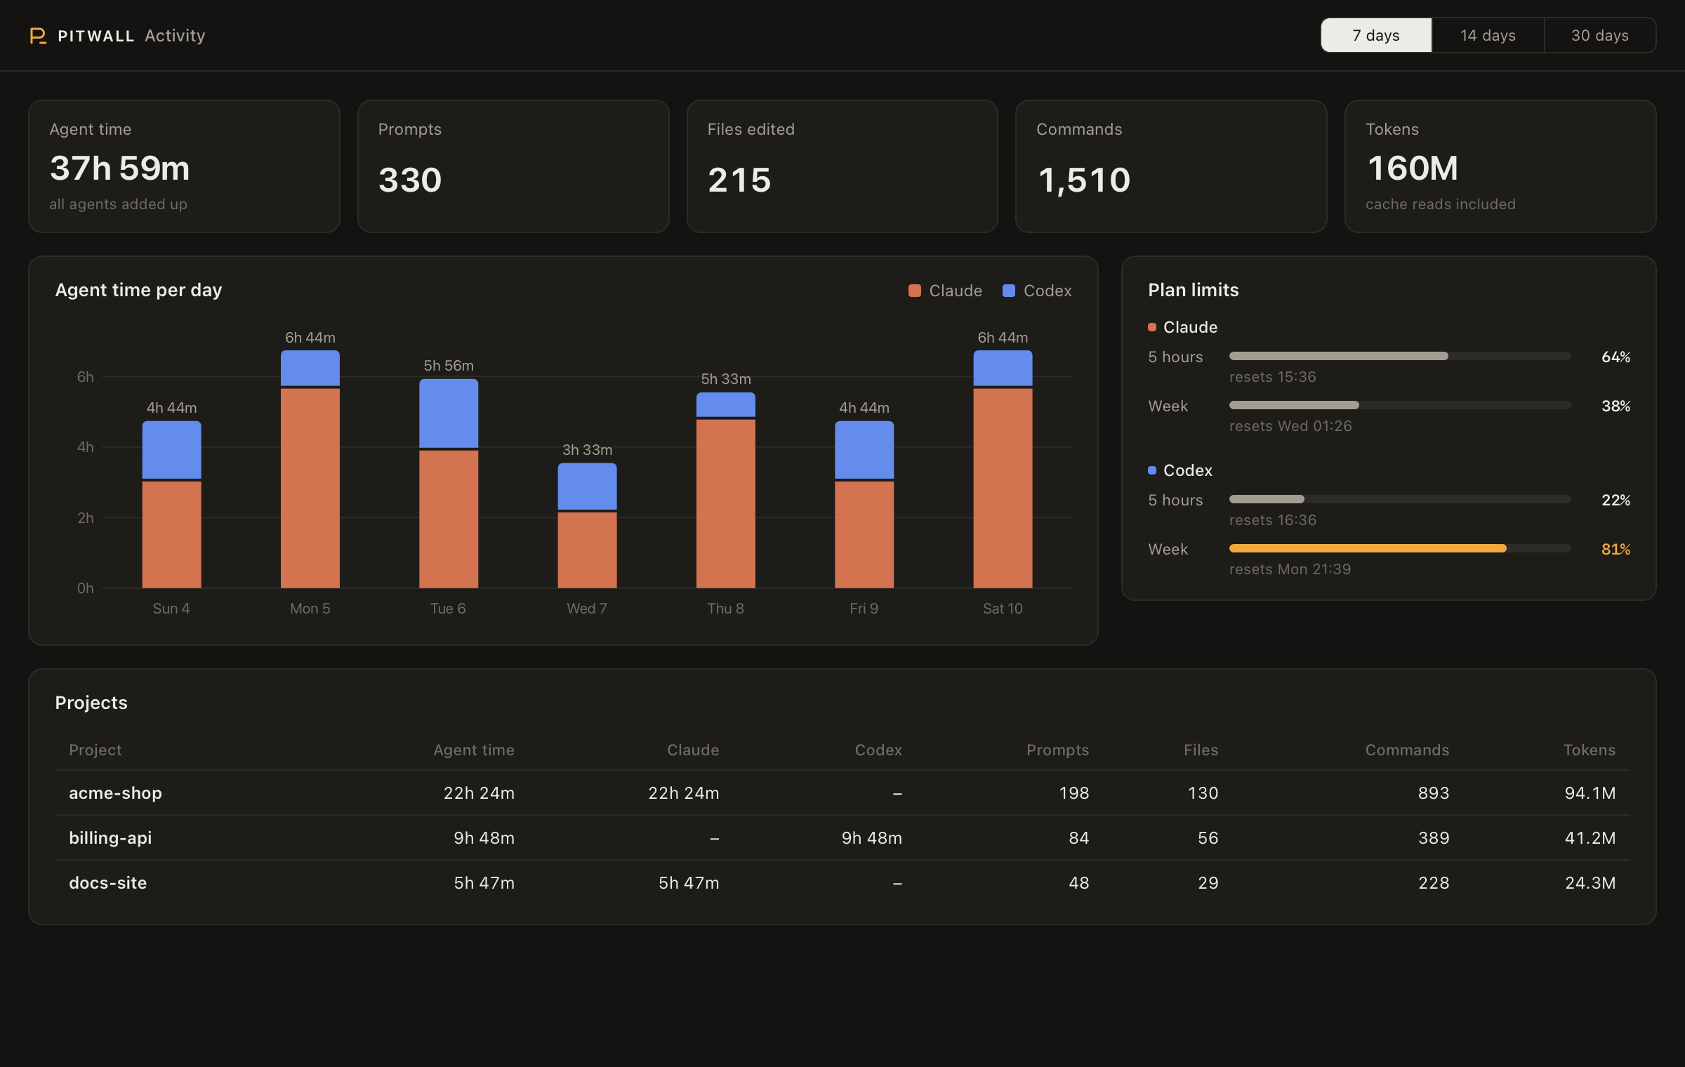Sort by the Agent time column header
Screen dimensions: 1685x1067
coord(474,750)
